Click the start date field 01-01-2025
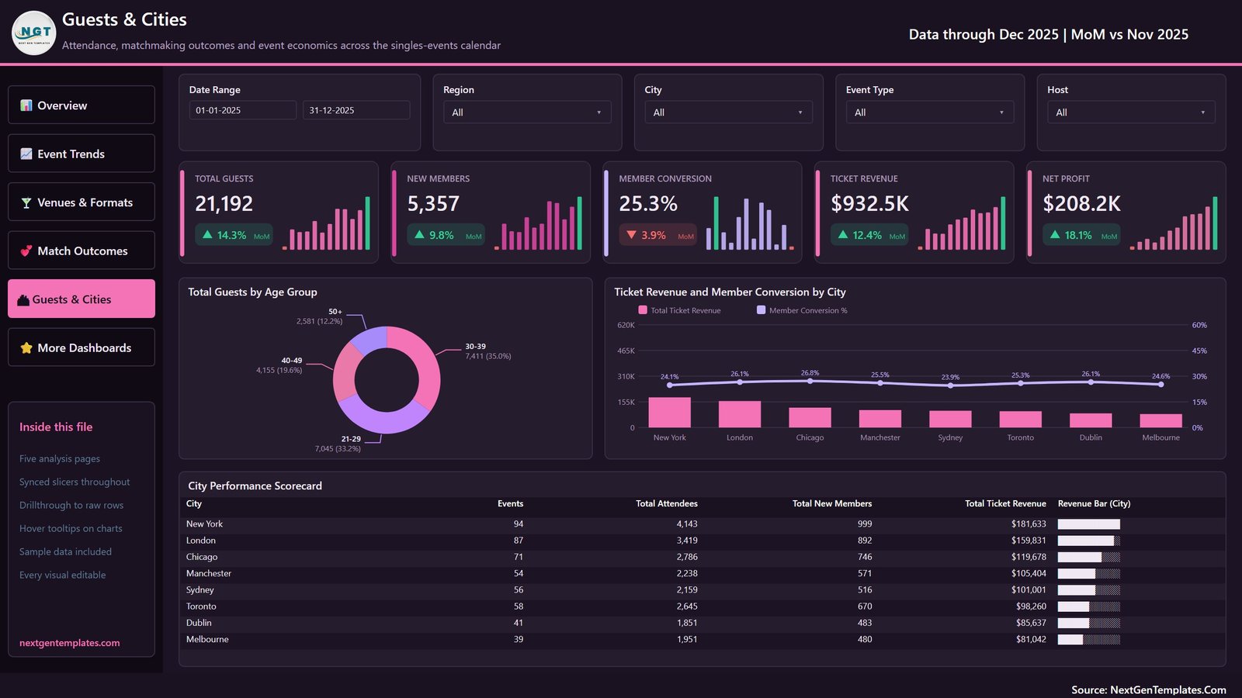 [242, 110]
